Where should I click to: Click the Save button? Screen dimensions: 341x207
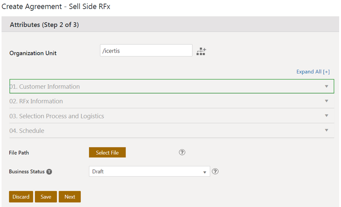tap(46, 197)
